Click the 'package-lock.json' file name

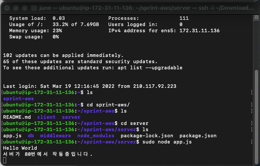147,136
